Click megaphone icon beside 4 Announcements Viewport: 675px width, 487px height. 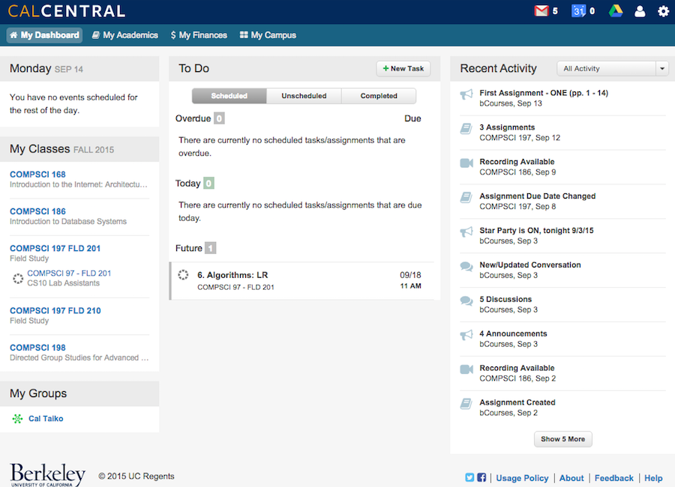coord(466,335)
